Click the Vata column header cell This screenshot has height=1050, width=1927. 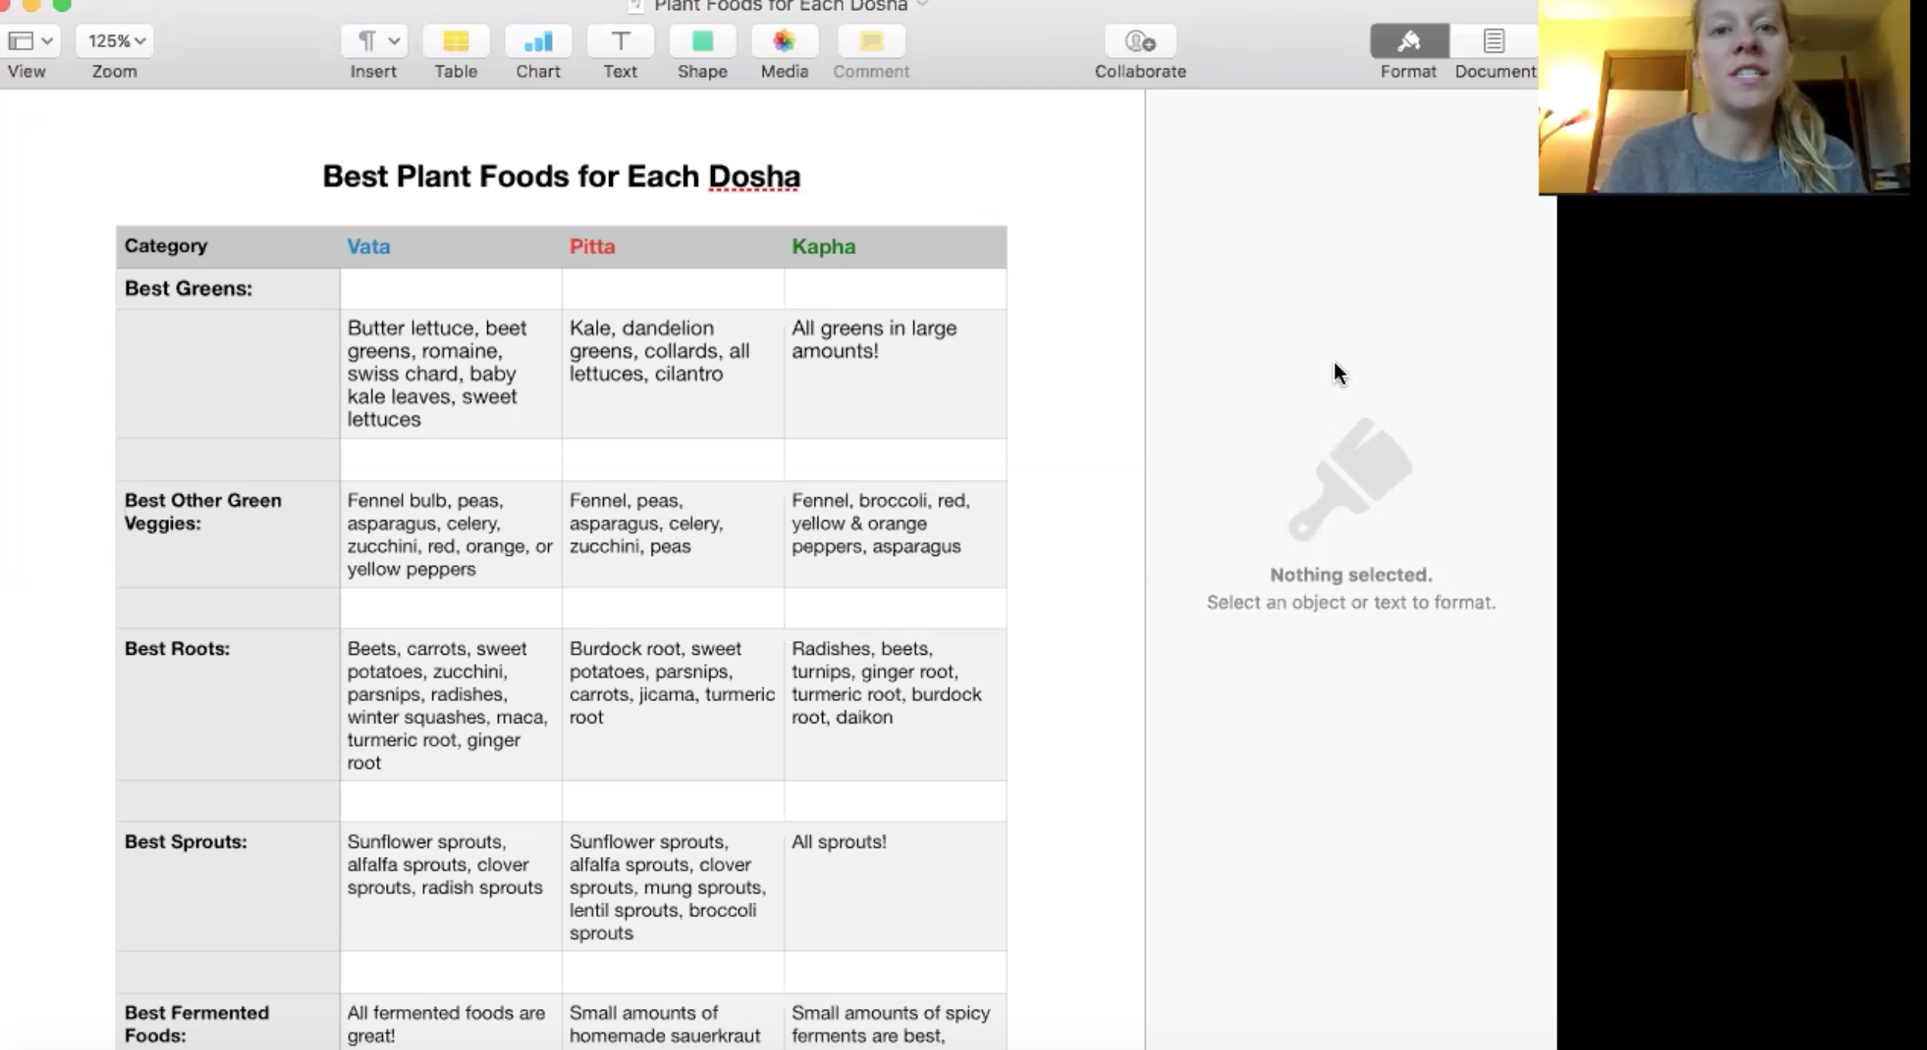click(x=450, y=247)
